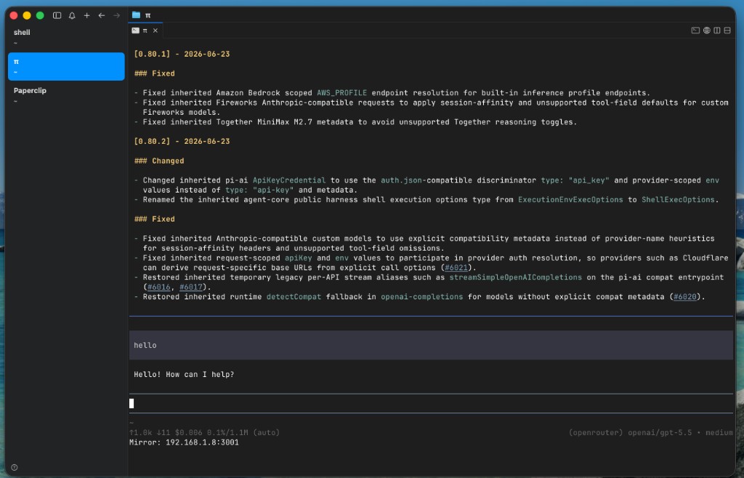
Task: Open issue link #6020
Action: click(685, 297)
